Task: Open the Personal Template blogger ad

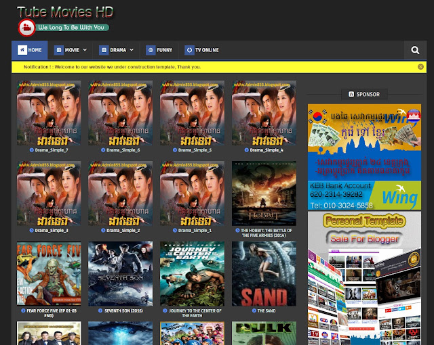Action: tap(364, 278)
